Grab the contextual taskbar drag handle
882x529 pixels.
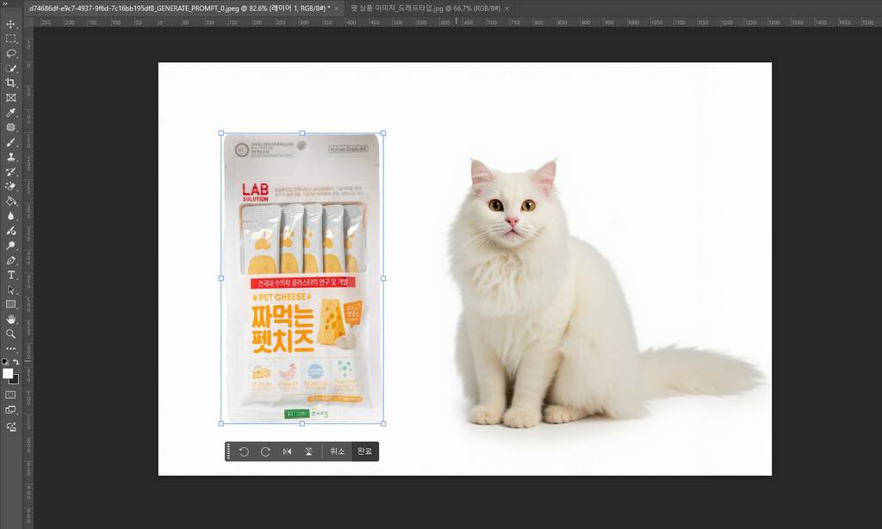tap(228, 451)
